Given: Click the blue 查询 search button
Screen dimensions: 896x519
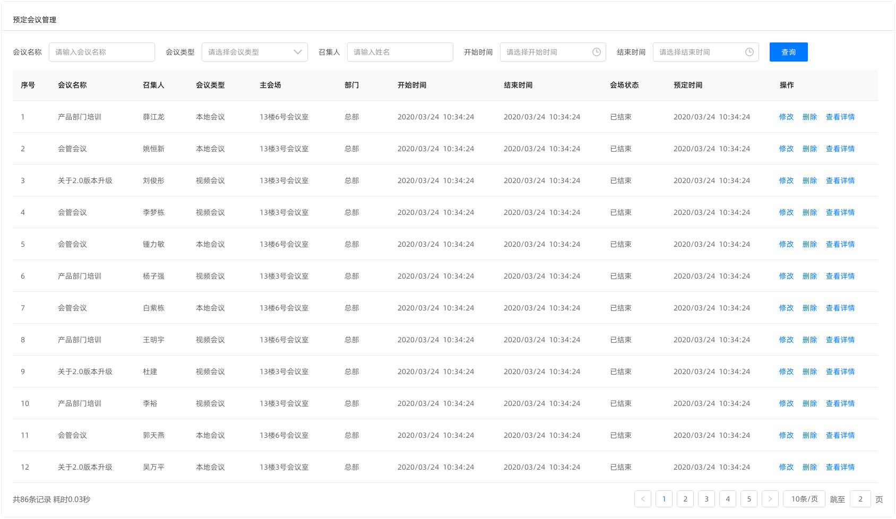Looking at the screenshot, I should pyautogui.click(x=788, y=52).
